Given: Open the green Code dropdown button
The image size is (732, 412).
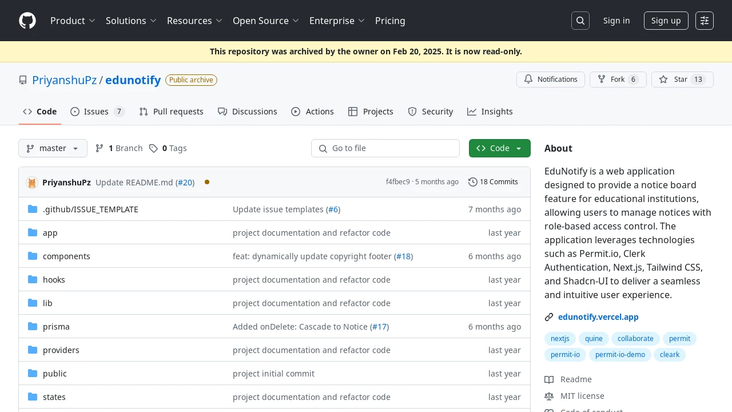Looking at the screenshot, I should pyautogui.click(x=500, y=148).
